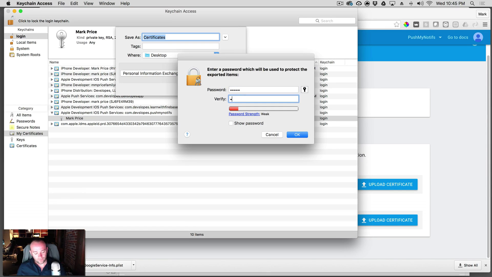Open GoogleService-Info.plist download options arrow
This screenshot has width=492, height=277.
[133, 265]
